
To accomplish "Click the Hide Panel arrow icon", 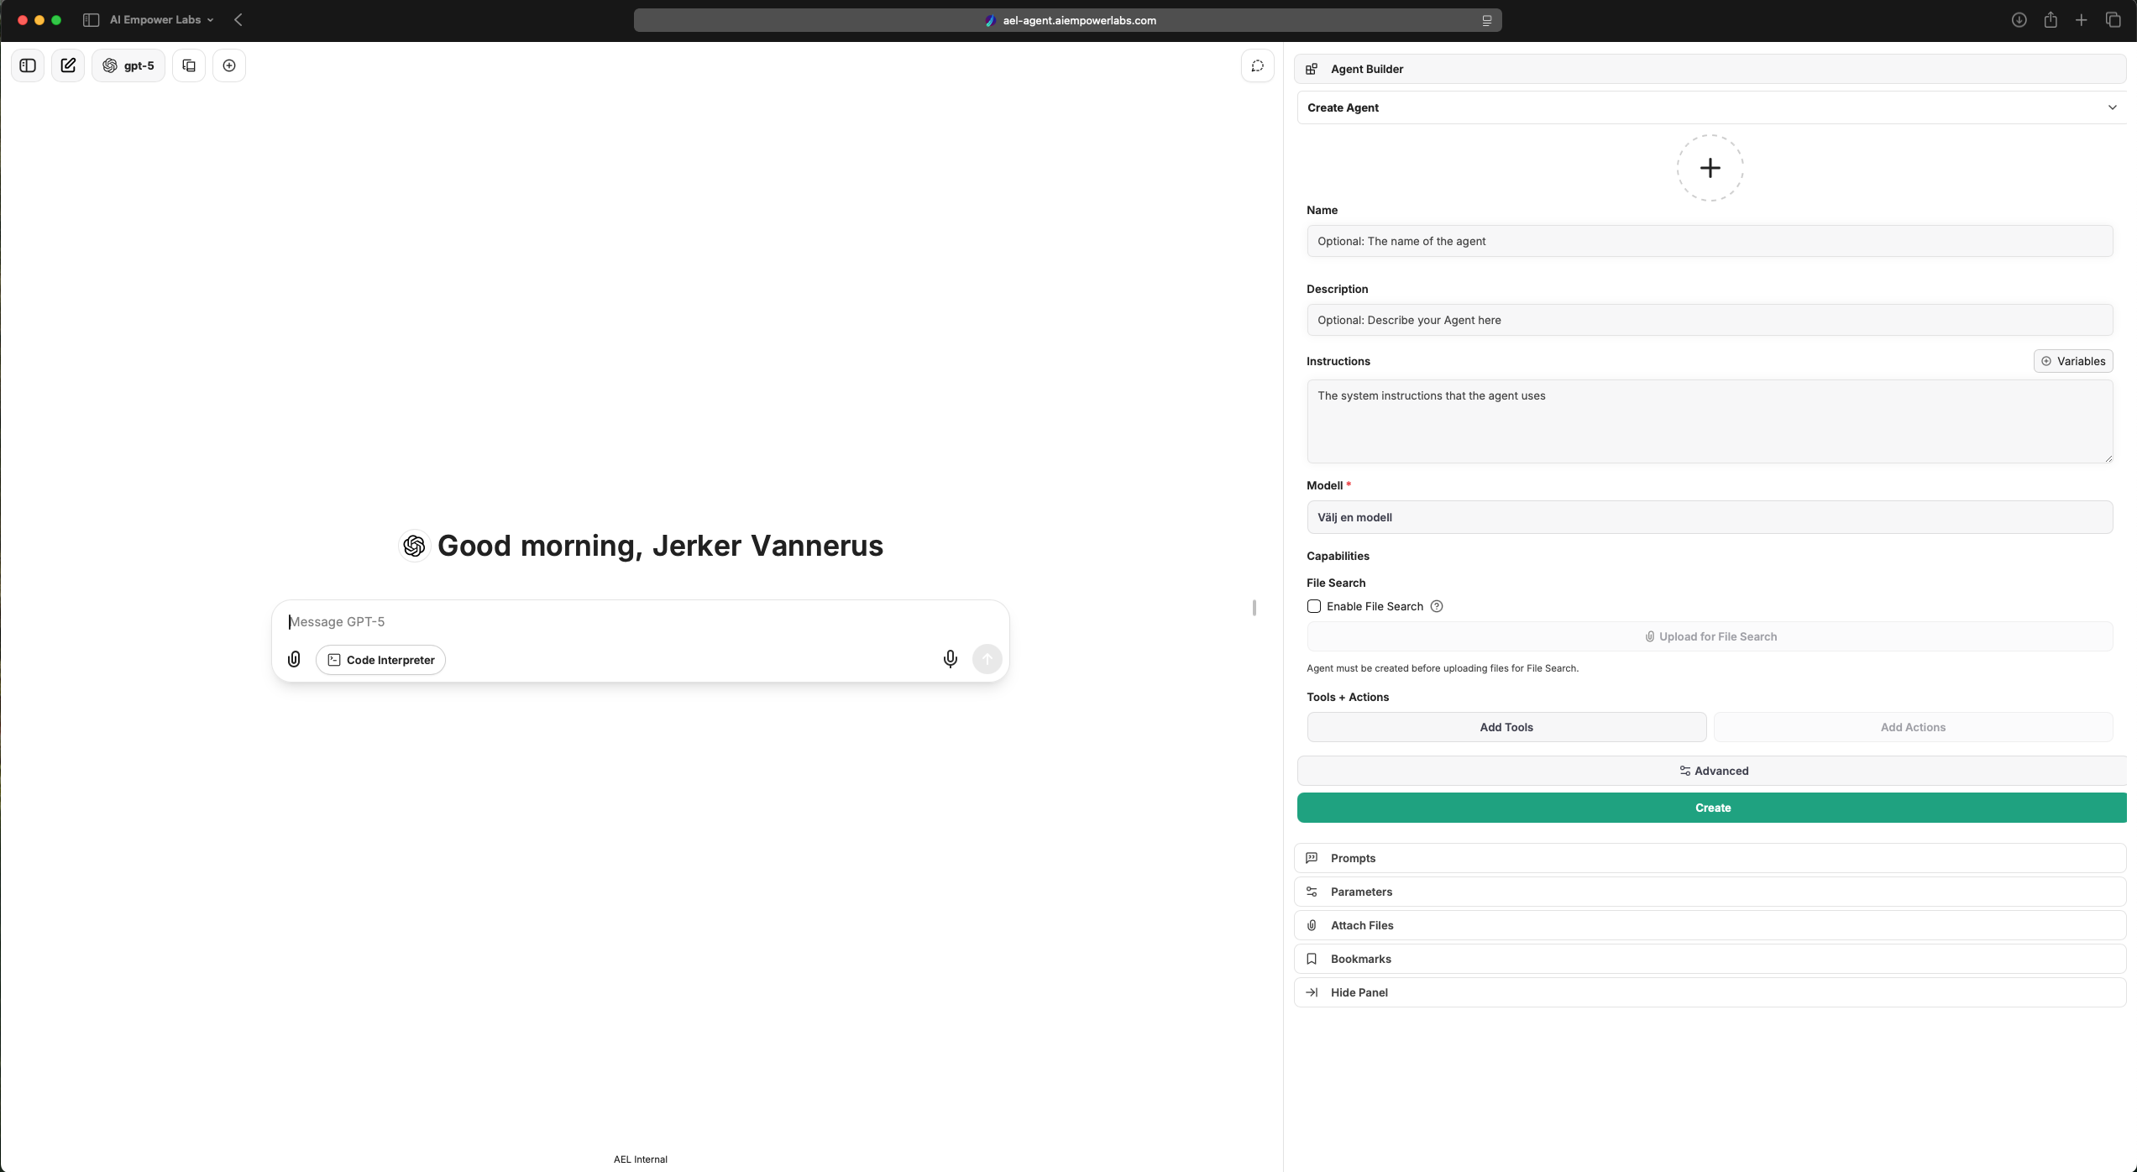I will (1312, 992).
